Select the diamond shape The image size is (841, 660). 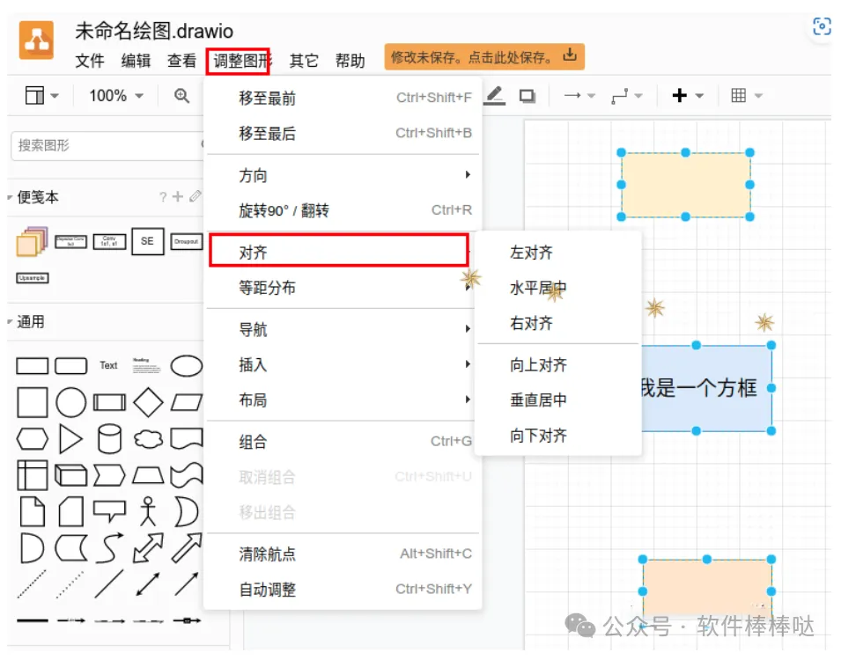click(148, 402)
